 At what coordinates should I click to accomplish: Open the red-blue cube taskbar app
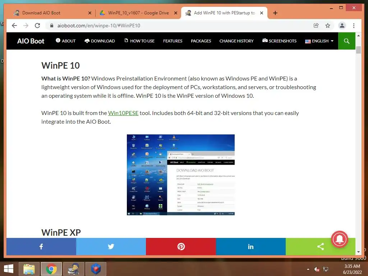96,269
